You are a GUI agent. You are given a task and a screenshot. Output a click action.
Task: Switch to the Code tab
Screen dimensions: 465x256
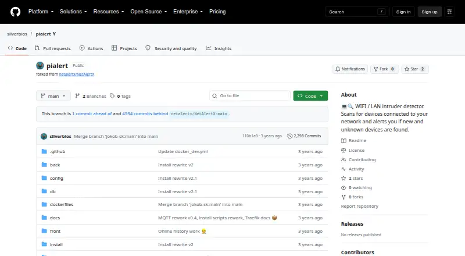pyautogui.click(x=17, y=48)
